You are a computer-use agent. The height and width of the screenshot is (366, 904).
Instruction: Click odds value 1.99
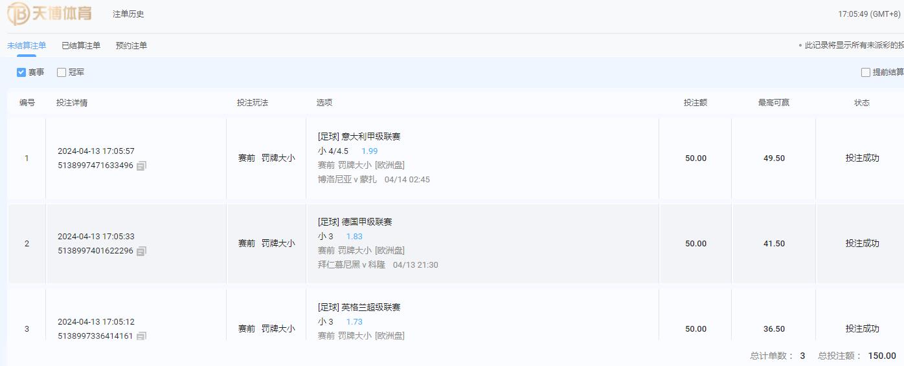tap(369, 151)
